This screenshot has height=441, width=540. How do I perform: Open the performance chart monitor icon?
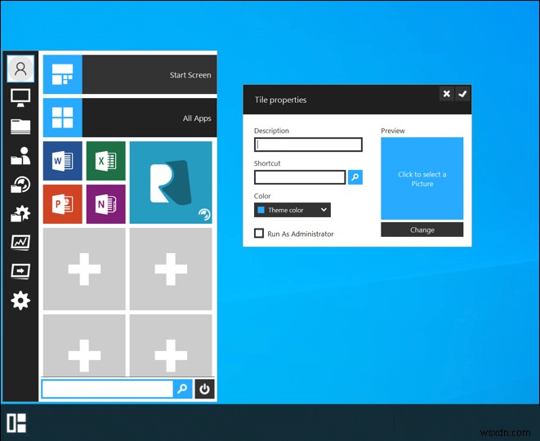(x=20, y=243)
